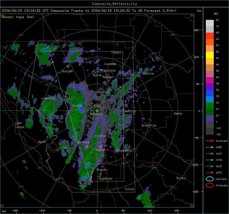Click the Didsbury city label
The width and height of the screenshot is (229, 214).
coord(96,114)
